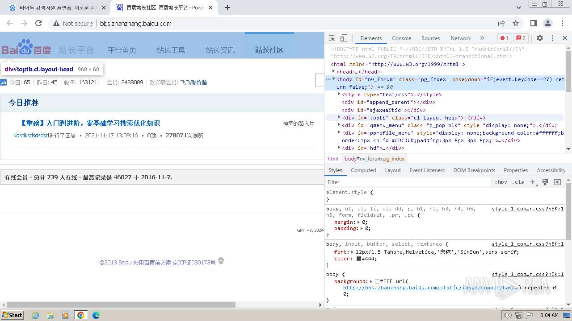Go forward using browser forward arrow
The height and width of the screenshot is (321, 572).
click(24, 23)
